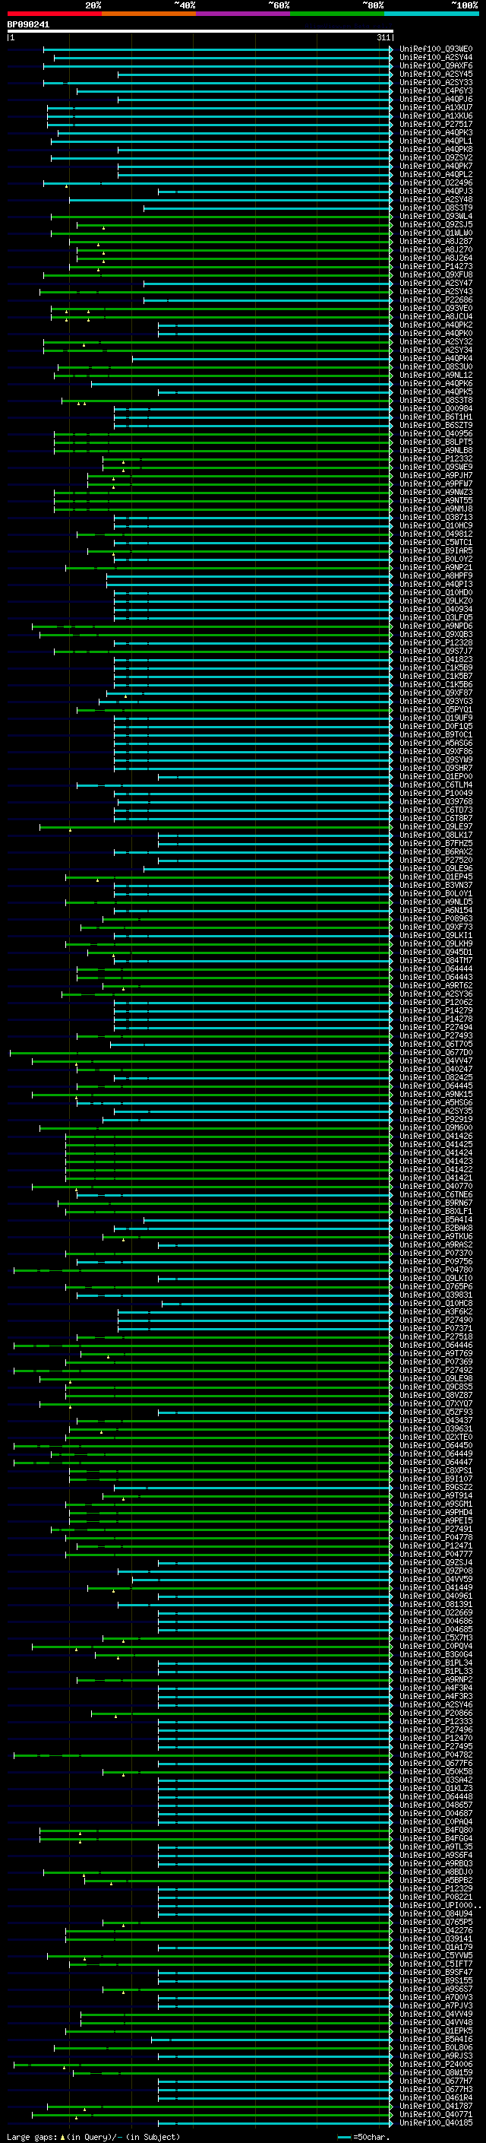Select hit UniRef100_P14273
Viewport: 486px width, 2143px height.
click(436, 266)
